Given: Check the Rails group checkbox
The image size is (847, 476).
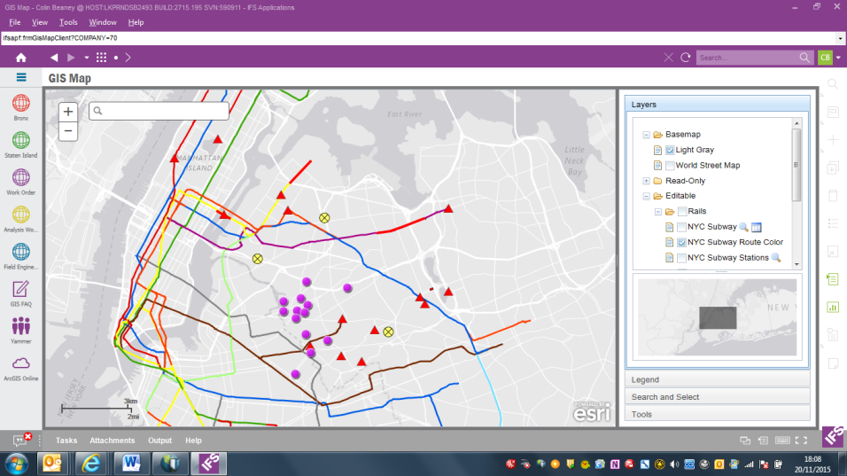Looking at the screenshot, I should [x=682, y=211].
